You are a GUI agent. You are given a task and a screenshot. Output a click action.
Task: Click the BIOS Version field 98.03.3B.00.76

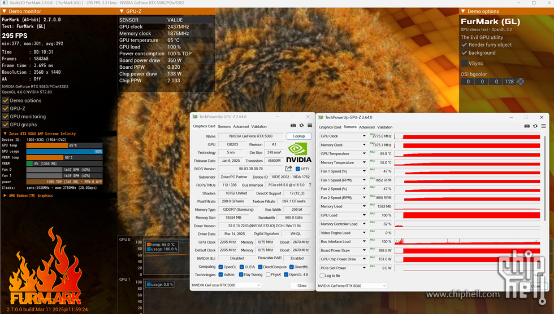click(251, 169)
